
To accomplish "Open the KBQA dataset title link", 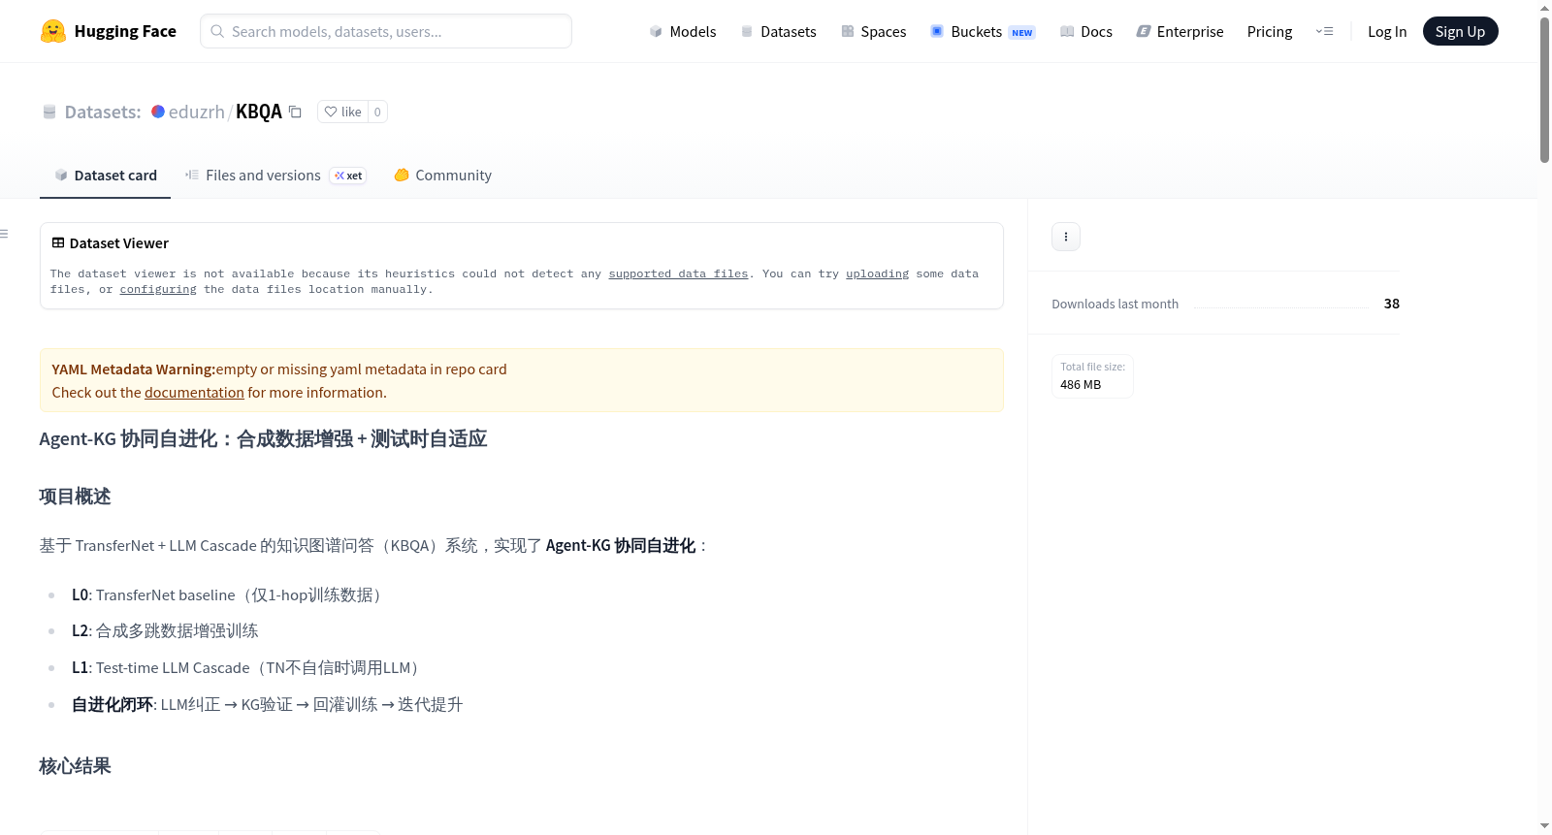I will pyautogui.click(x=259, y=112).
